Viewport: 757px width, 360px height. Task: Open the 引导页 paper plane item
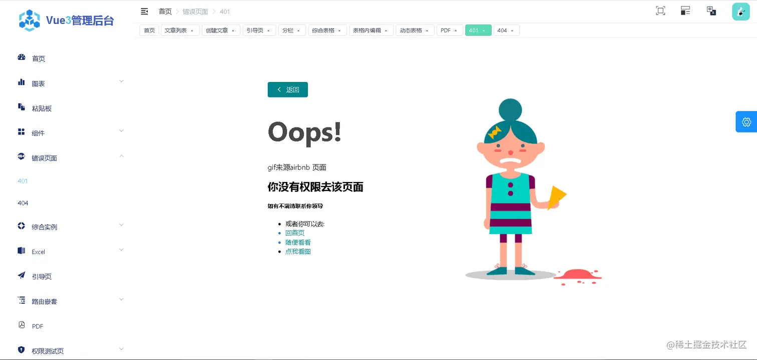[42, 276]
